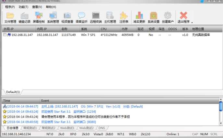
Task: Select the 主机上线 log entry text
Action: 92,107
